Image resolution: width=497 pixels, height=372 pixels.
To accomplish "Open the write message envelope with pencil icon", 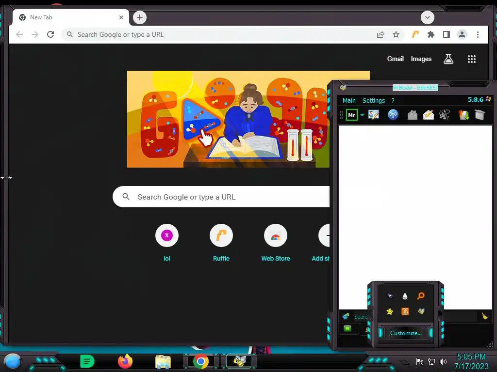I will pos(428,115).
